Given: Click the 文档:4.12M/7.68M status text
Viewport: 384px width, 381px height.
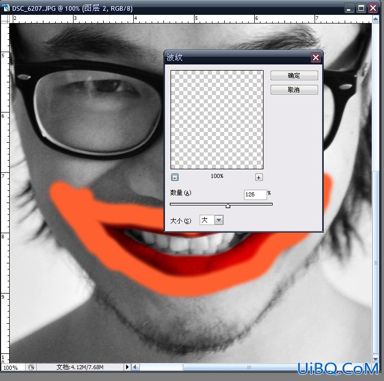Looking at the screenshot, I should (80, 367).
